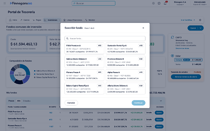Click the Finnegans Go logo
This screenshot has width=210, height=131.
pyautogui.click(x=21, y=3)
